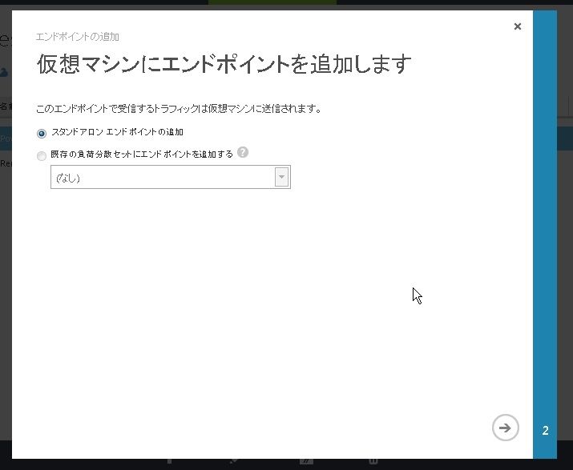Click step 2 wizard page indicator
This screenshot has height=470, width=573.
point(545,431)
